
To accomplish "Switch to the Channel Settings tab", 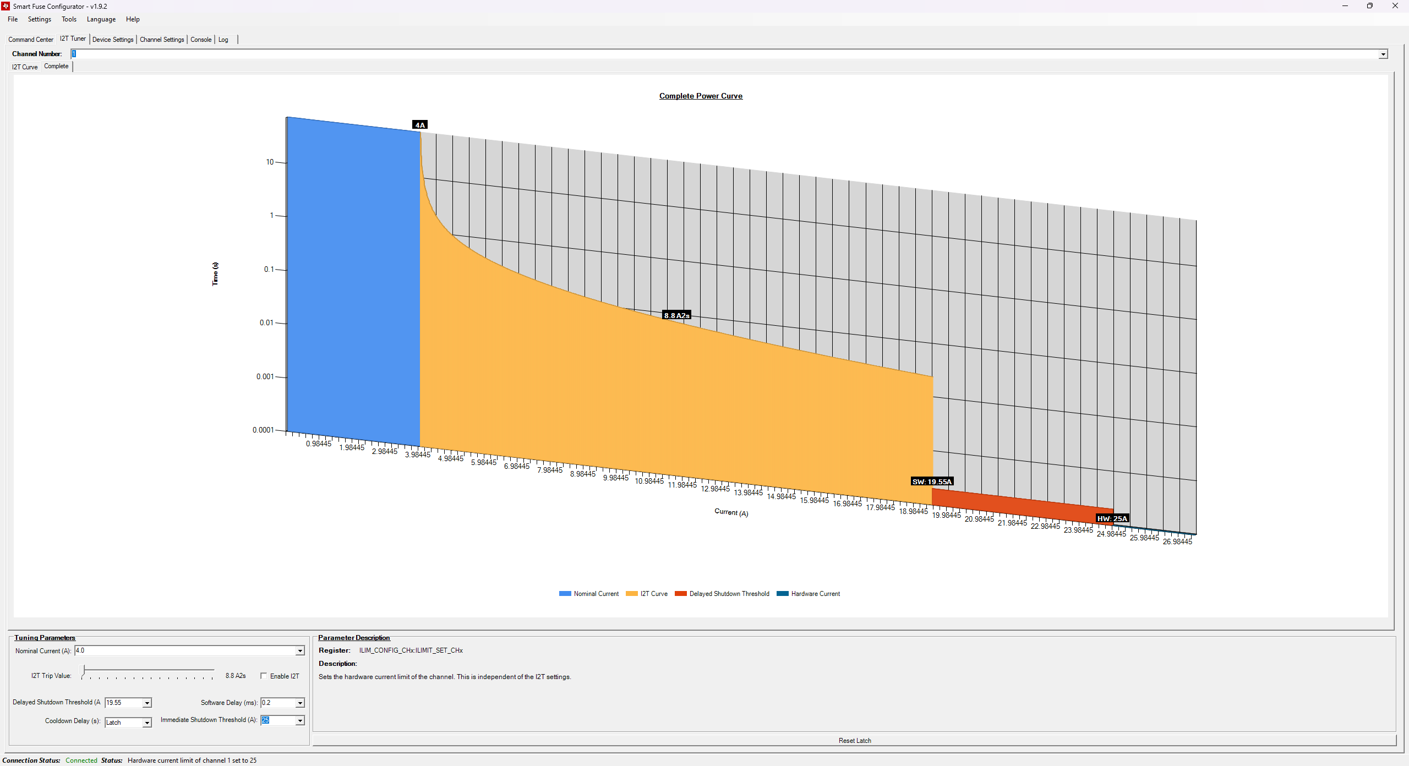I will [x=162, y=40].
